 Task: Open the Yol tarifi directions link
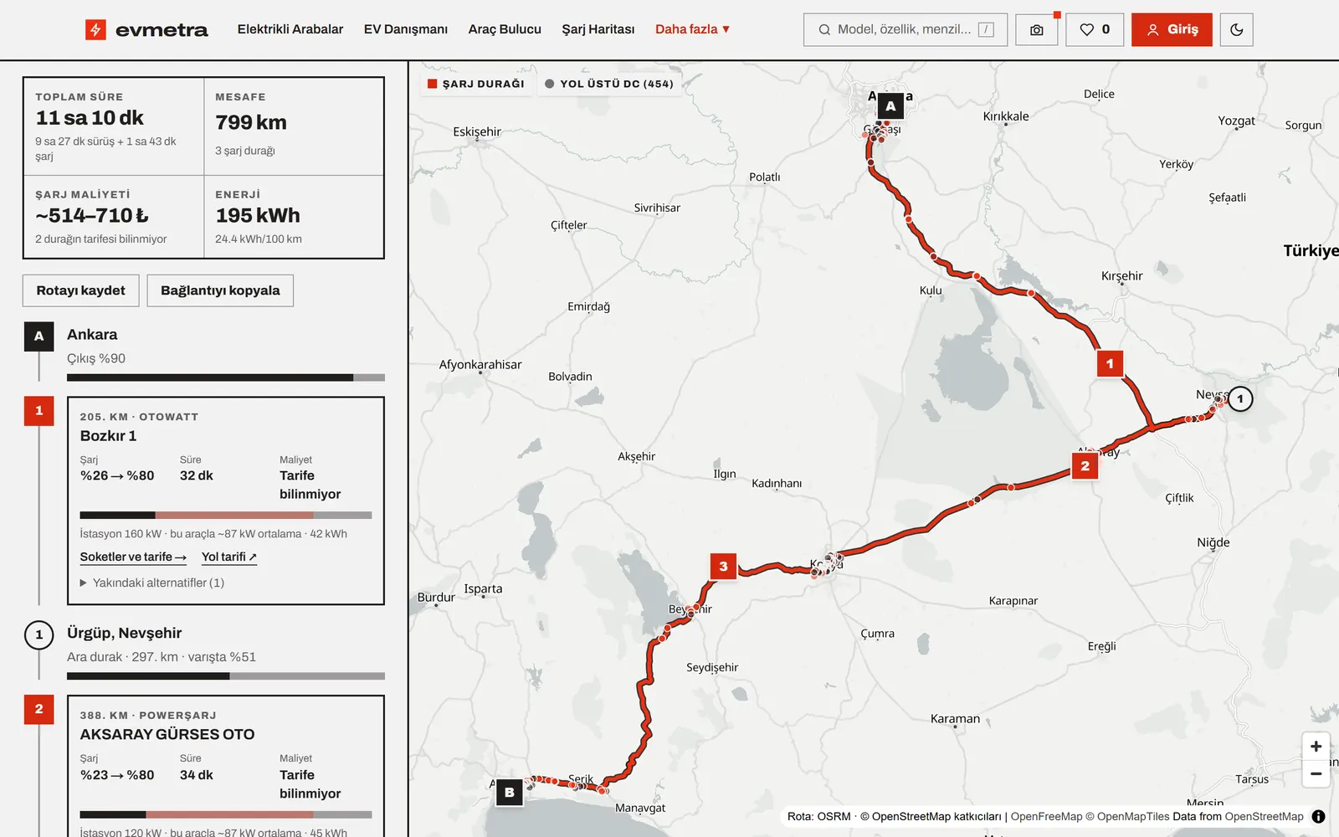click(229, 557)
